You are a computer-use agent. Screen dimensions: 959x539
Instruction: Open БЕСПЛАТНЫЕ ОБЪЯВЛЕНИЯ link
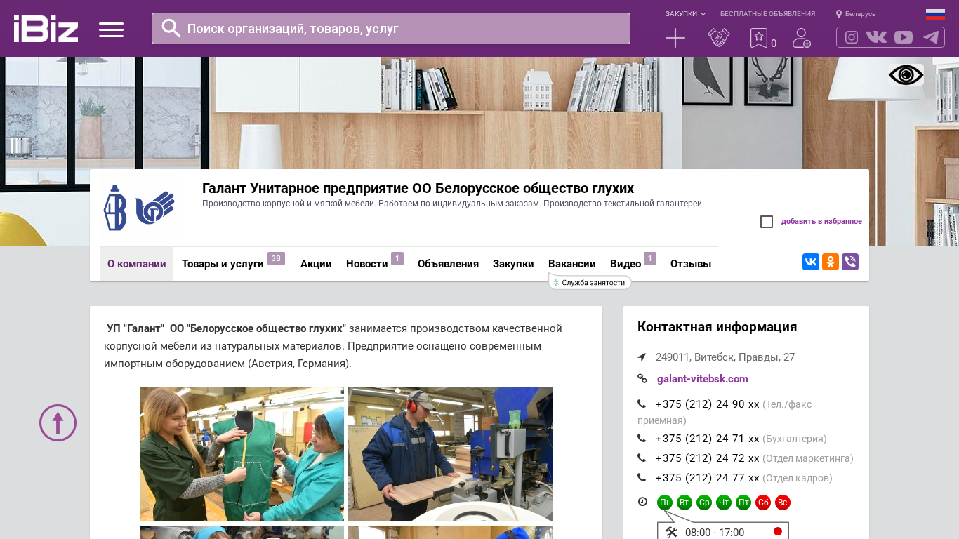coord(767,14)
